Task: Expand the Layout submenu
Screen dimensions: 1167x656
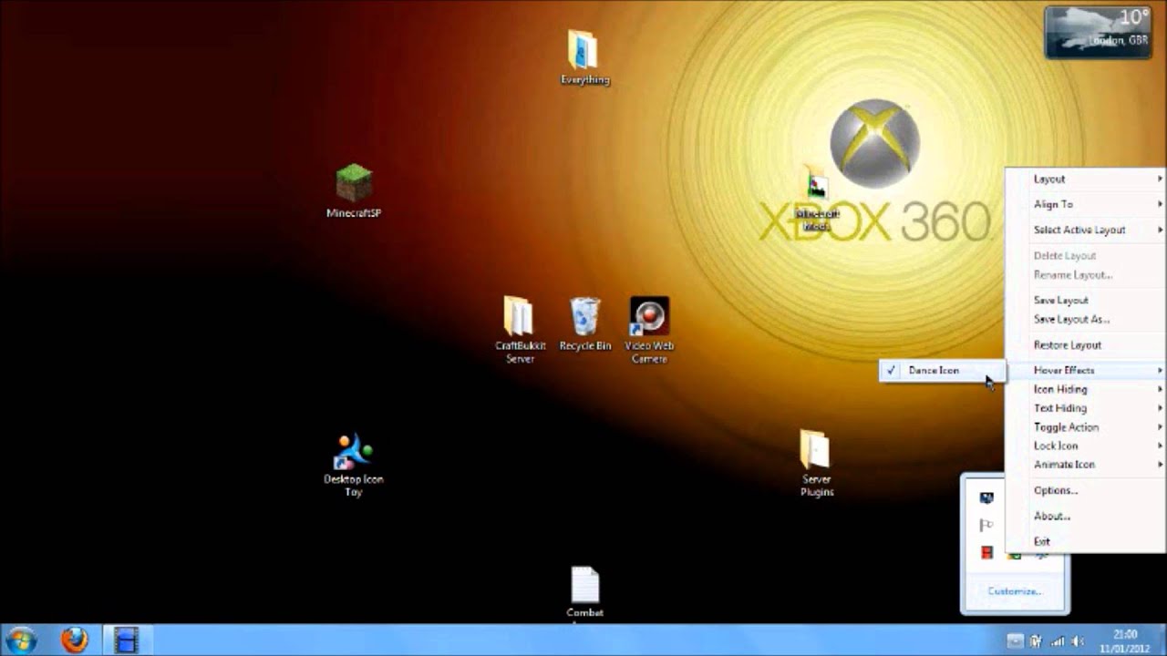Action: 1086,179
